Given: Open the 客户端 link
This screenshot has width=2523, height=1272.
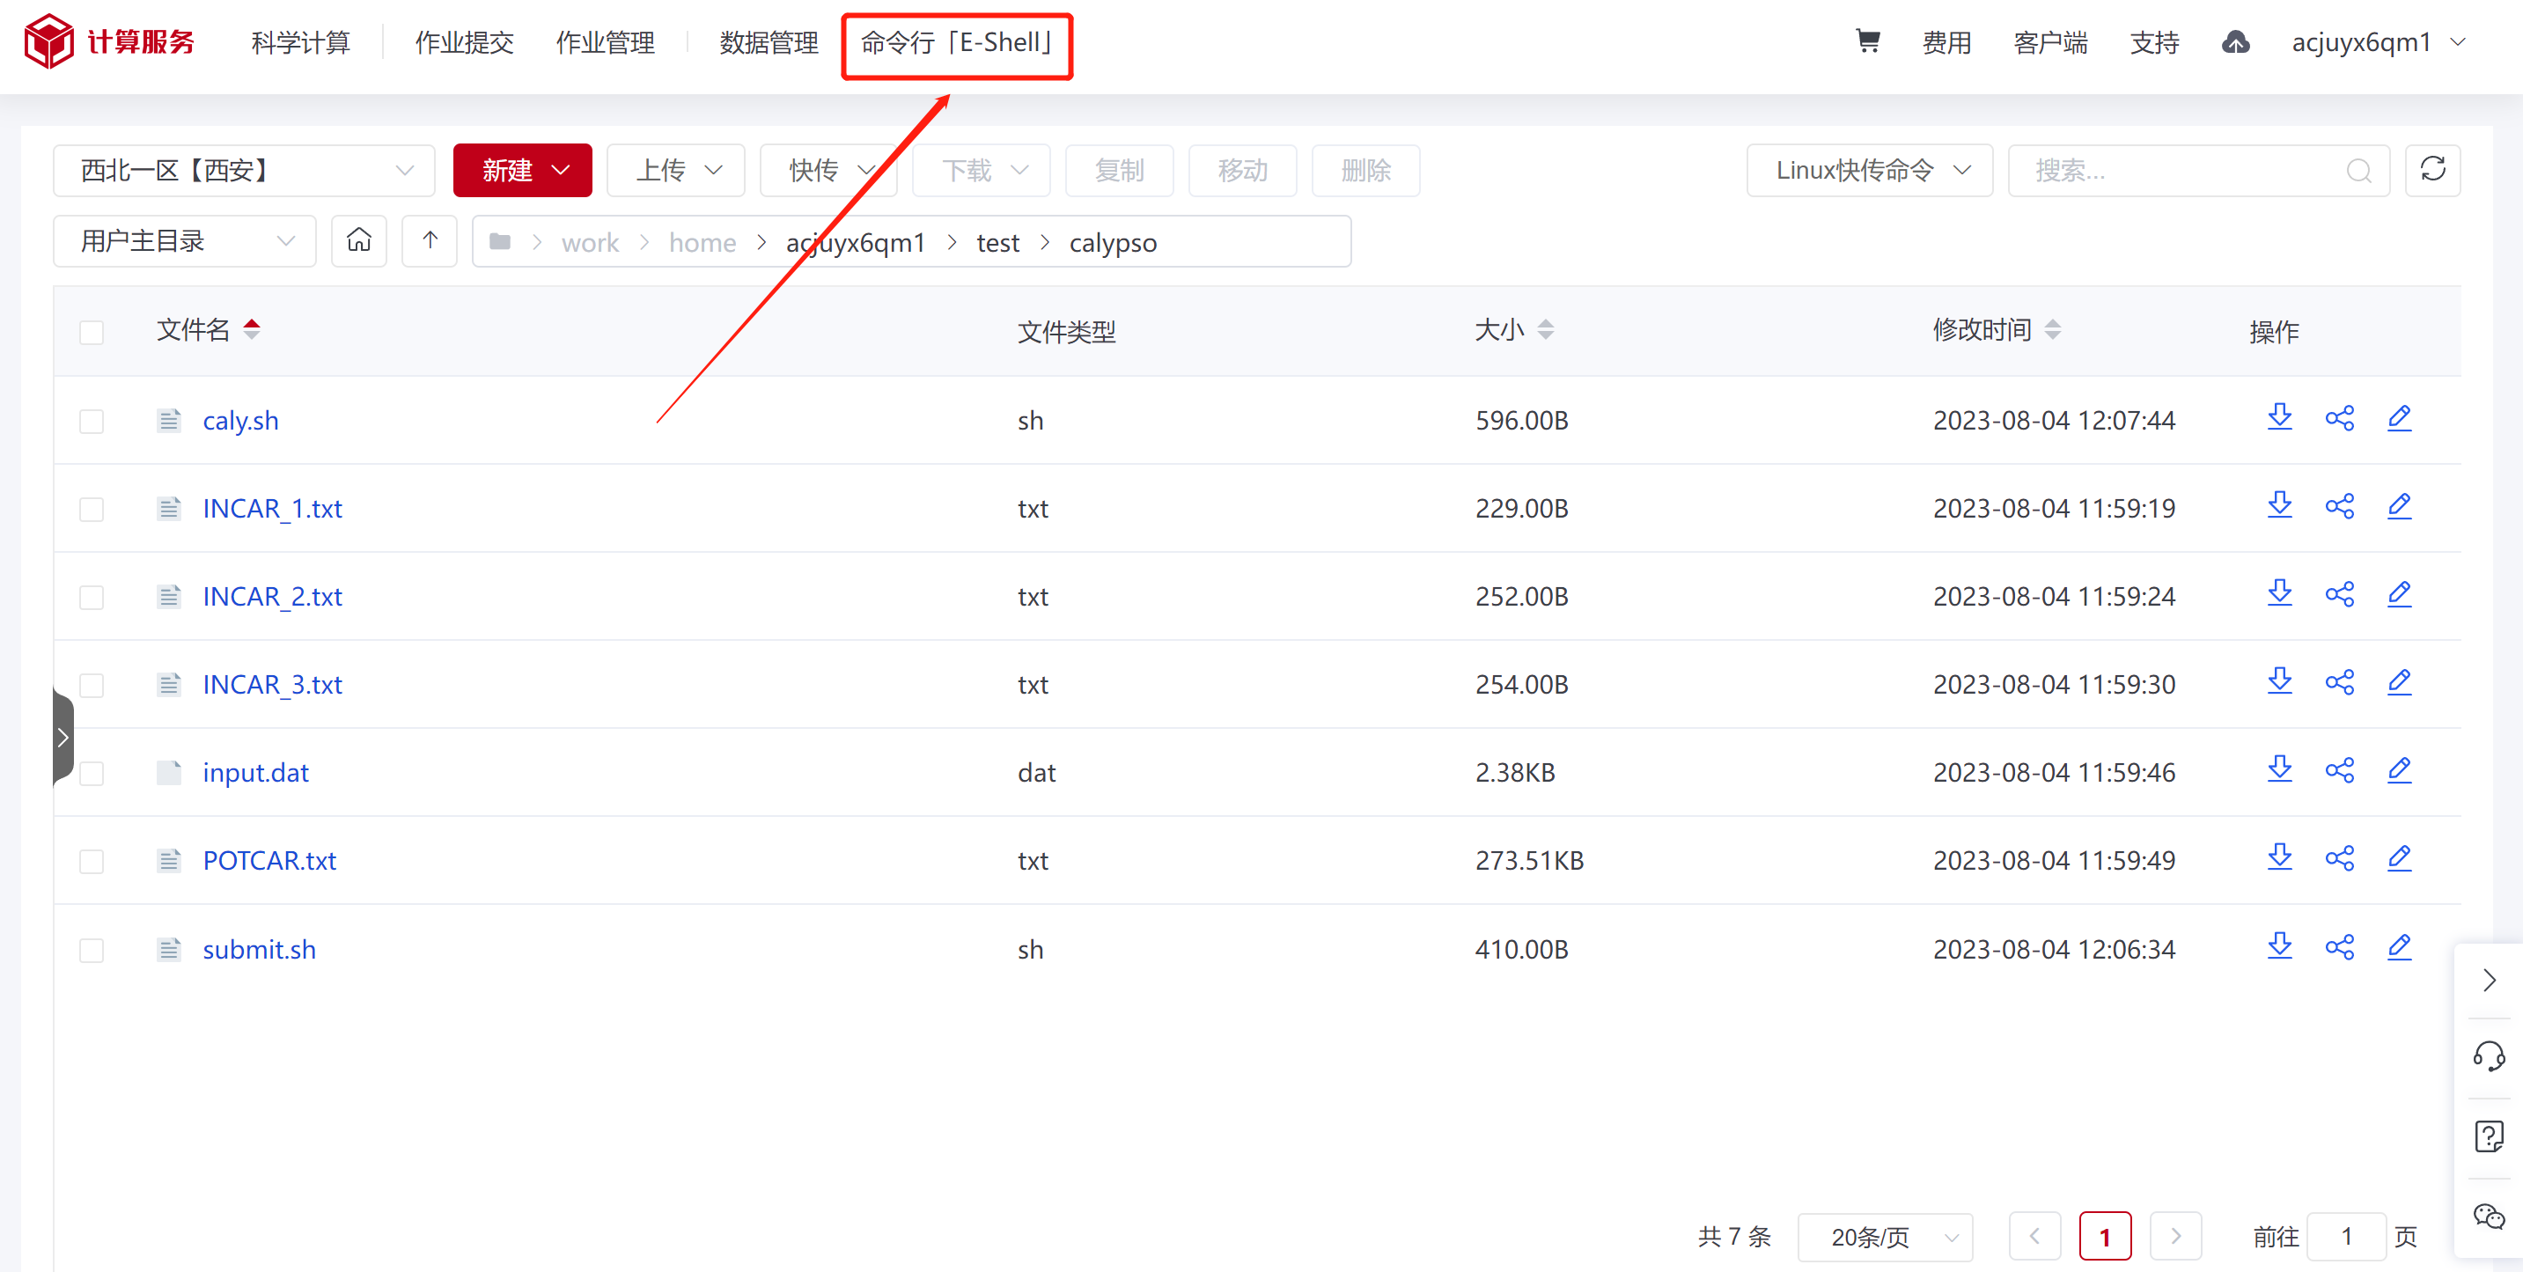Looking at the screenshot, I should click(2050, 42).
